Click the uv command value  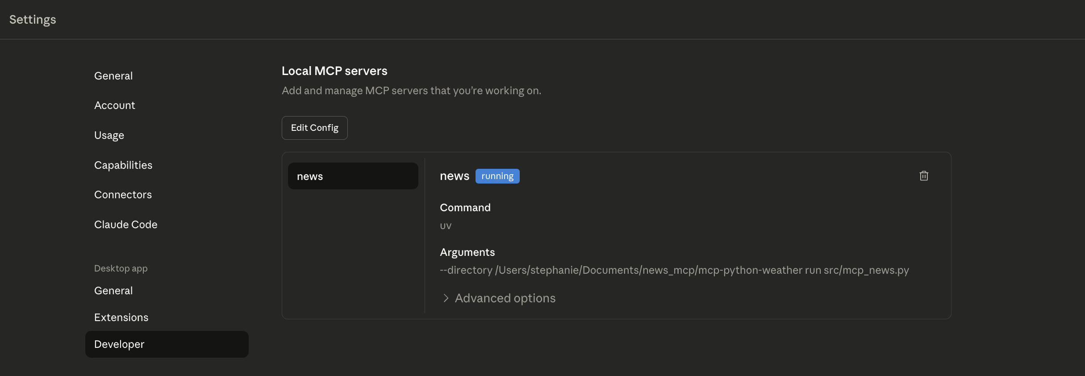click(x=446, y=226)
